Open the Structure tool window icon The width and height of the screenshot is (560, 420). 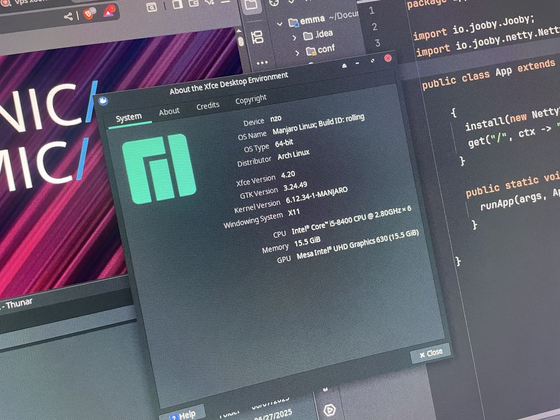point(257,37)
